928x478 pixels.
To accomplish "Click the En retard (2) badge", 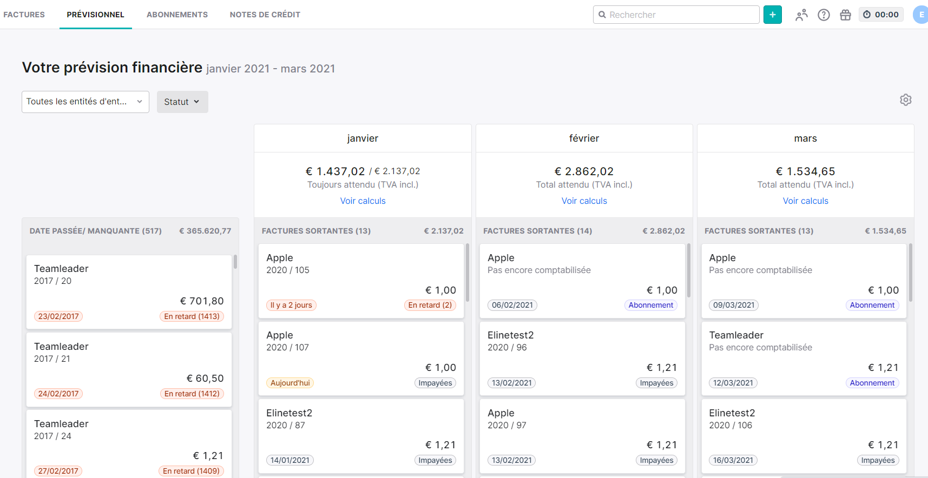I will (430, 305).
